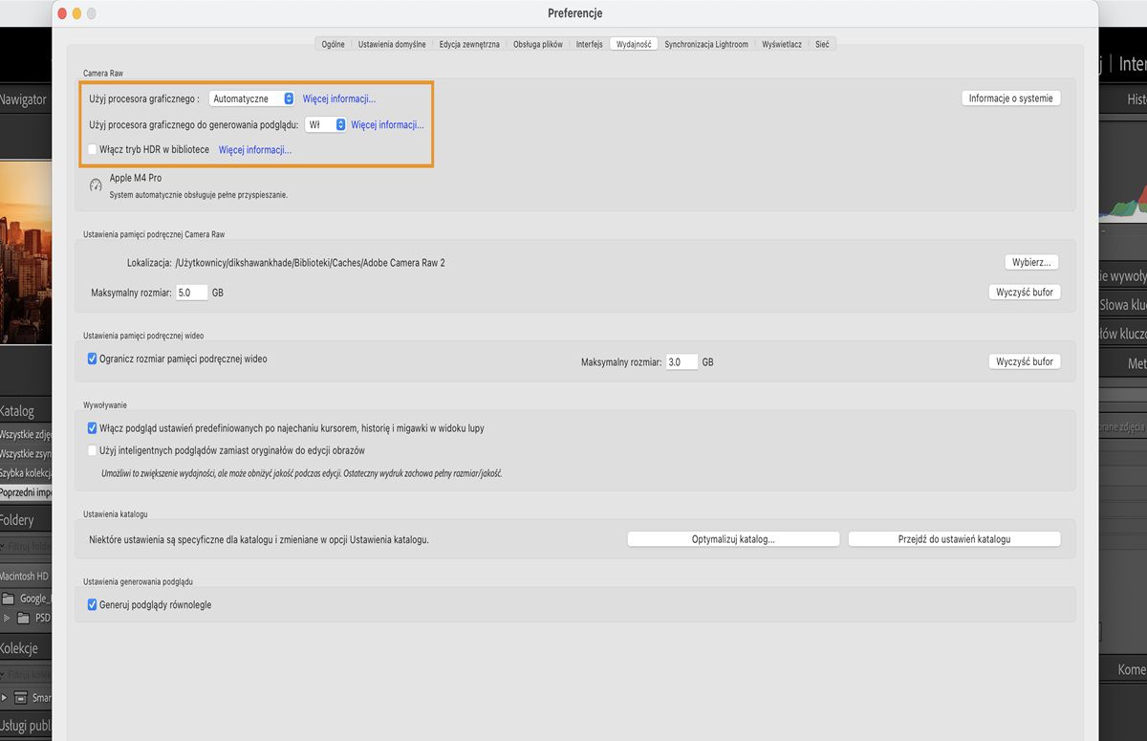This screenshot has height=741, width=1147.
Task: Click the Foldery panel header in Lightroom window
Action: tap(24, 520)
